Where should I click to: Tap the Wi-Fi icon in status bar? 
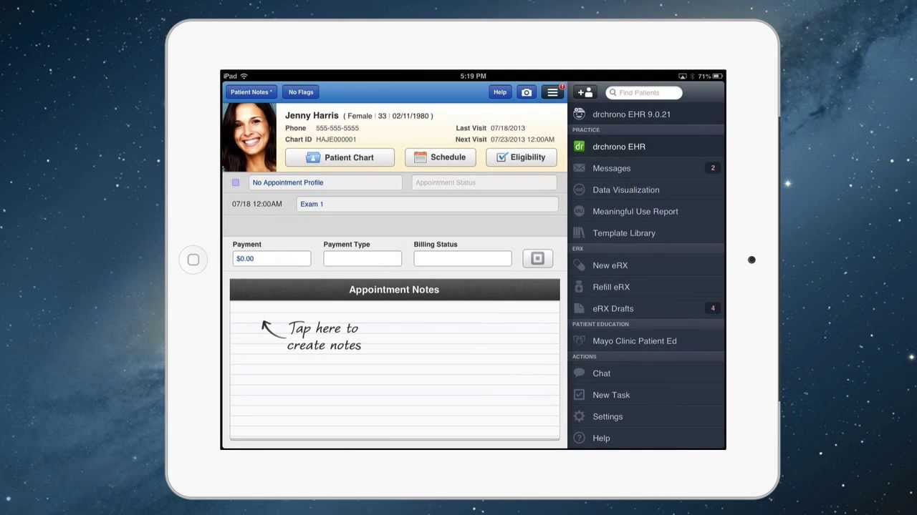(x=244, y=76)
